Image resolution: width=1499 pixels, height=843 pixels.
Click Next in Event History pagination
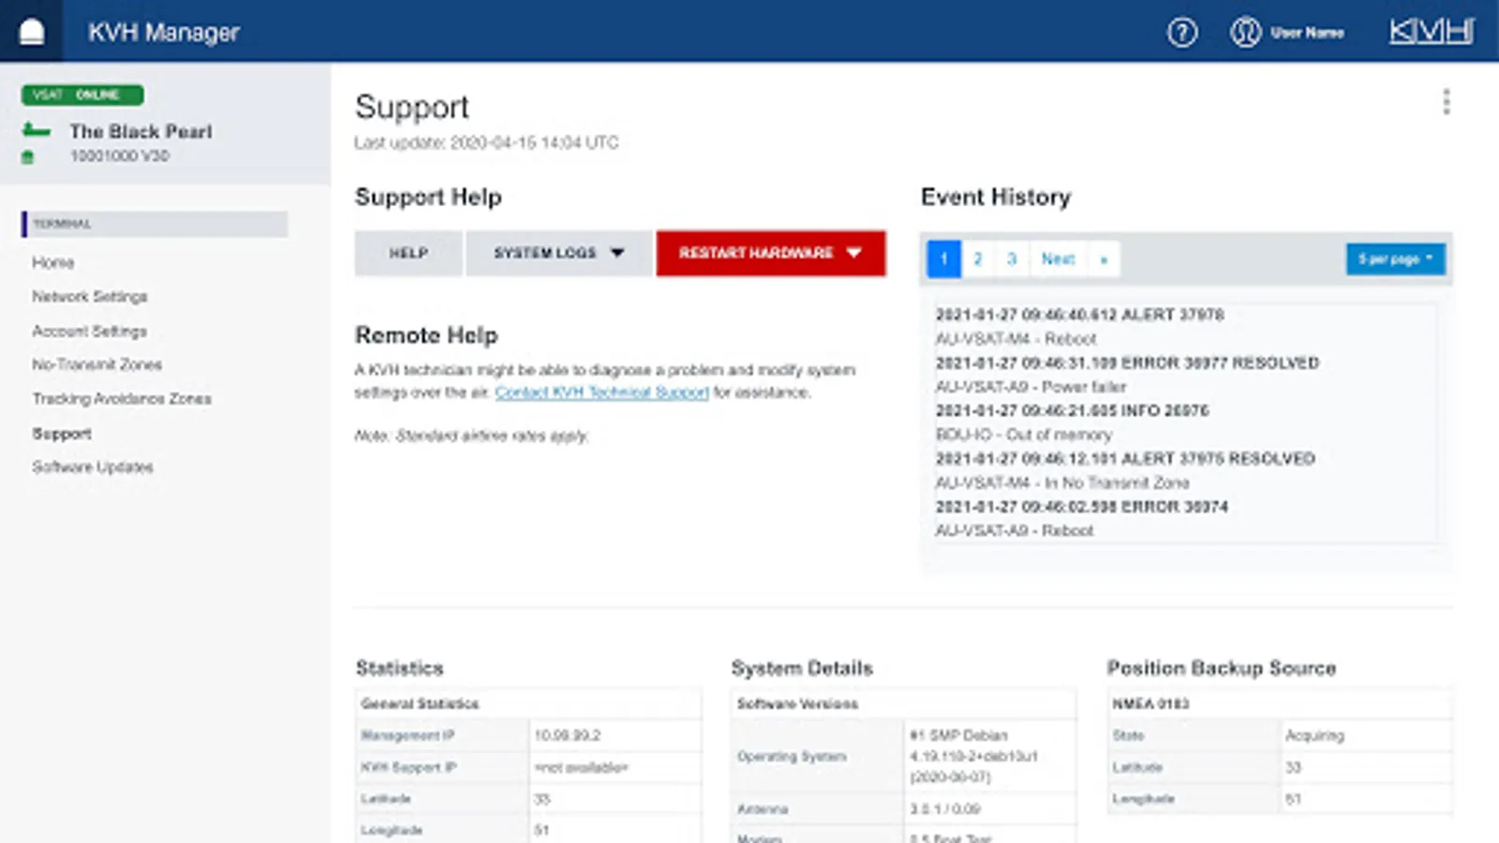[1058, 259]
